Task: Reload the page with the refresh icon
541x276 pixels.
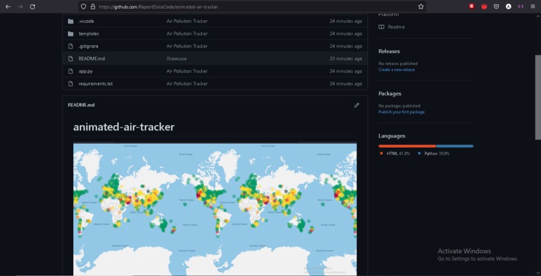Action: 32,7
